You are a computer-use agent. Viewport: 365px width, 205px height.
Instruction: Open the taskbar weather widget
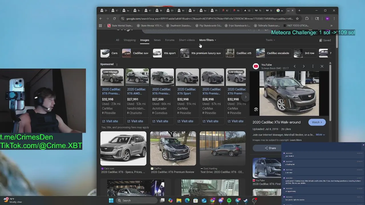click(x=13, y=200)
